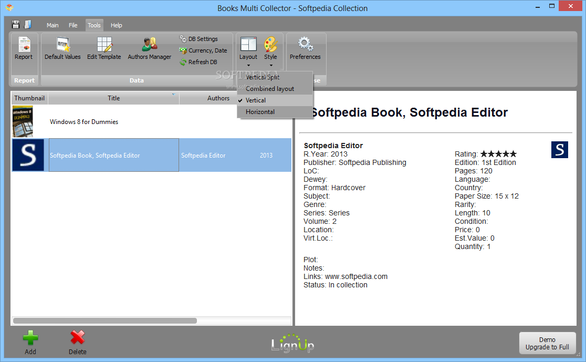This screenshot has width=586, height=362.
Task: Click the www.softpedia.com link text
Action: tap(356, 276)
